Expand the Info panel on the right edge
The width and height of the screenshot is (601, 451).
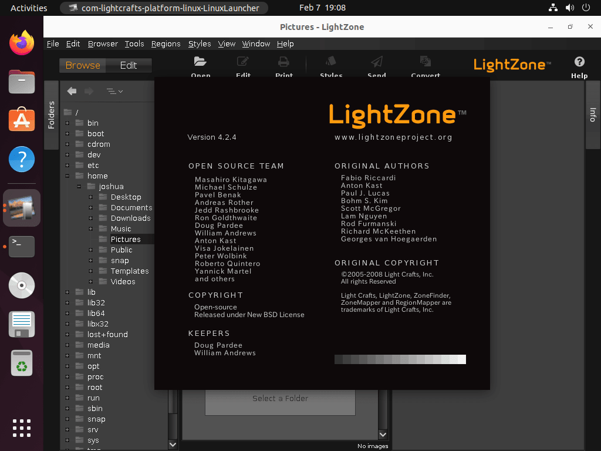tap(593, 115)
